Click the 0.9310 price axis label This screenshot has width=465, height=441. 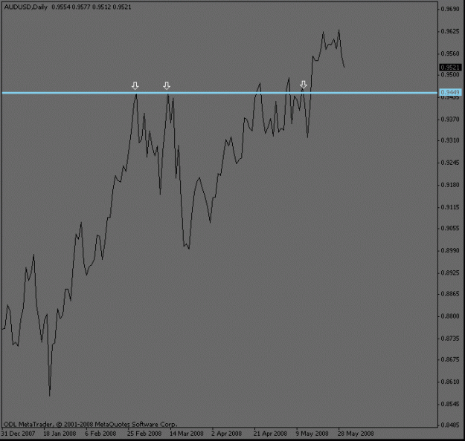pos(450,140)
